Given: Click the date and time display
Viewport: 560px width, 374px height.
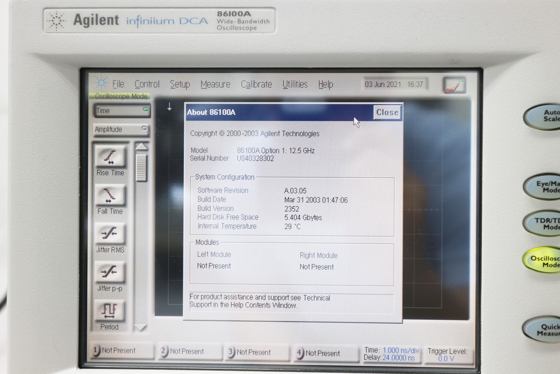Looking at the screenshot, I should (394, 84).
